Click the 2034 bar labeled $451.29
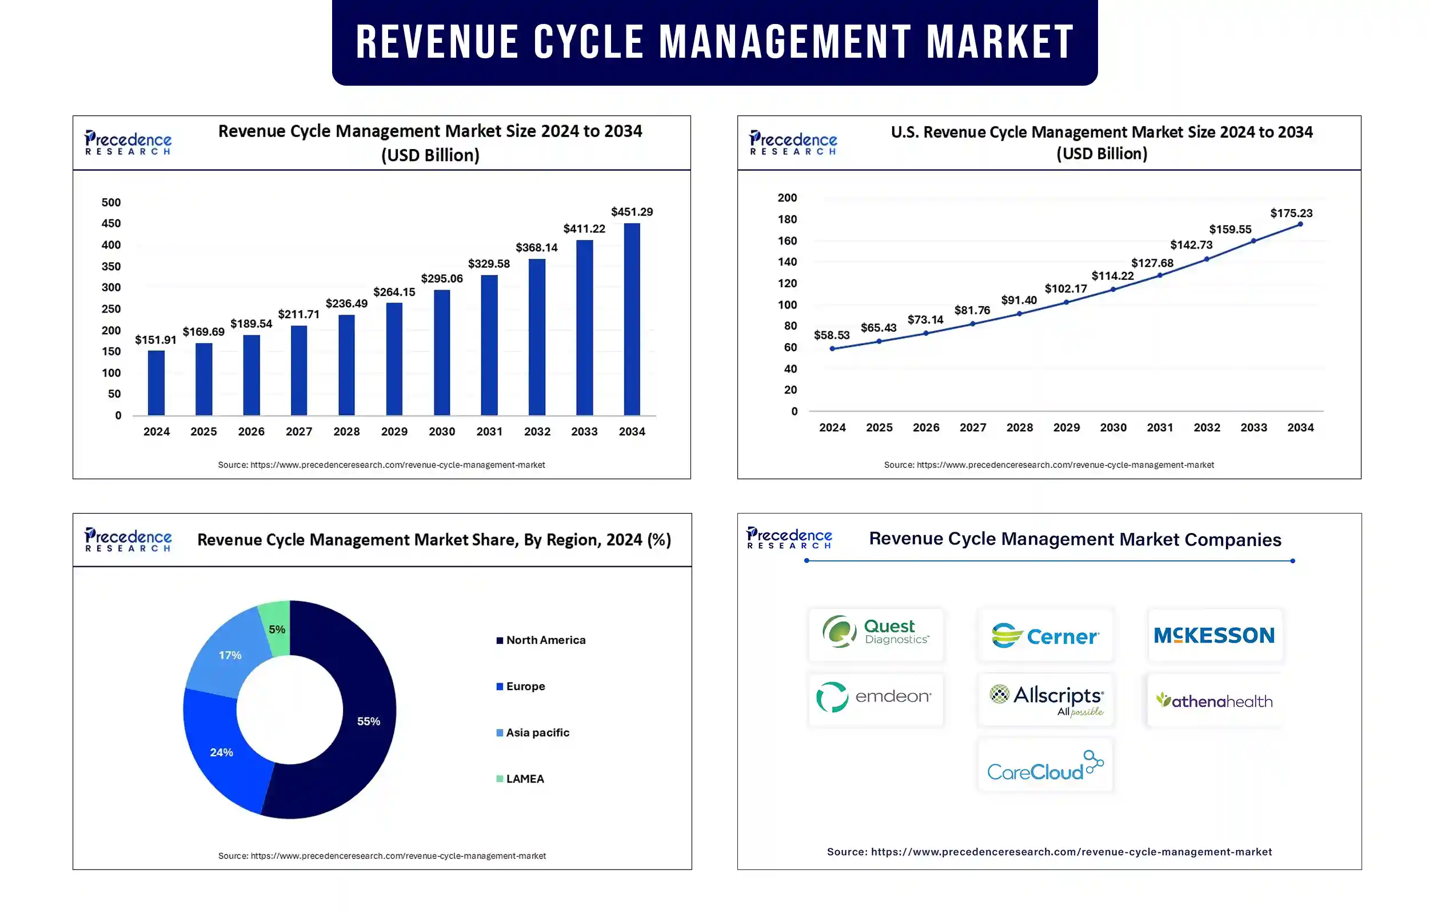1429x914 pixels. (632, 319)
